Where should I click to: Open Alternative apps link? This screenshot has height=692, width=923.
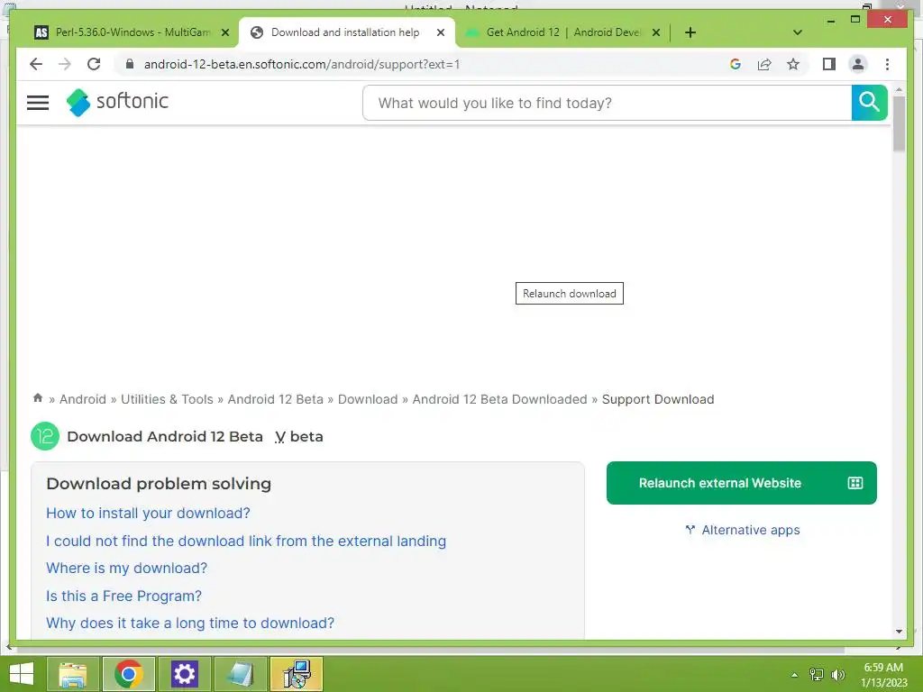point(743,530)
